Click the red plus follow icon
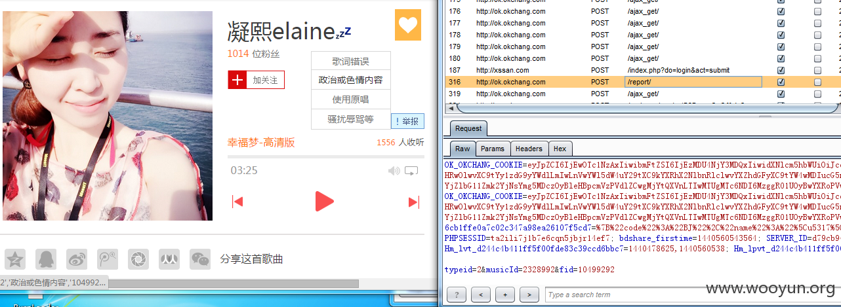The height and width of the screenshot is (307, 841). pyautogui.click(x=237, y=80)
